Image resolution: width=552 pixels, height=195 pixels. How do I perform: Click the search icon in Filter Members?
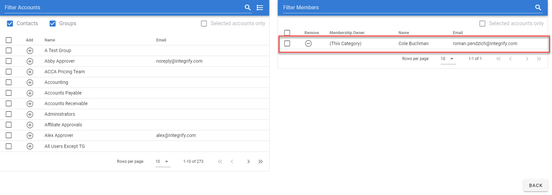coord(538,8)
